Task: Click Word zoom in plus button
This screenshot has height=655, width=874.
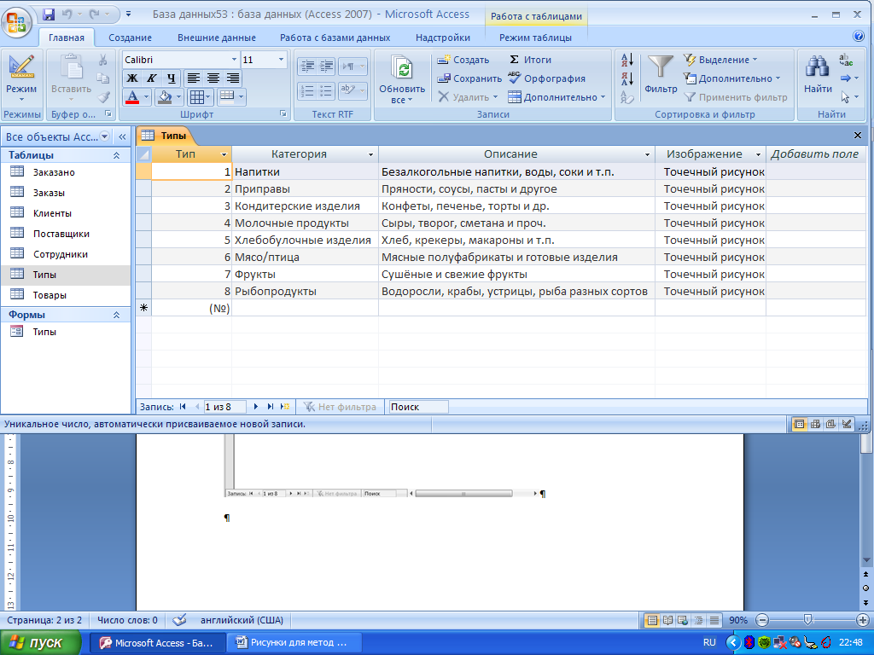Action: pos(862,620)
